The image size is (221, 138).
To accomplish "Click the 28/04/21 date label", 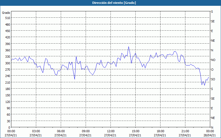I will (x=210, y=135).
